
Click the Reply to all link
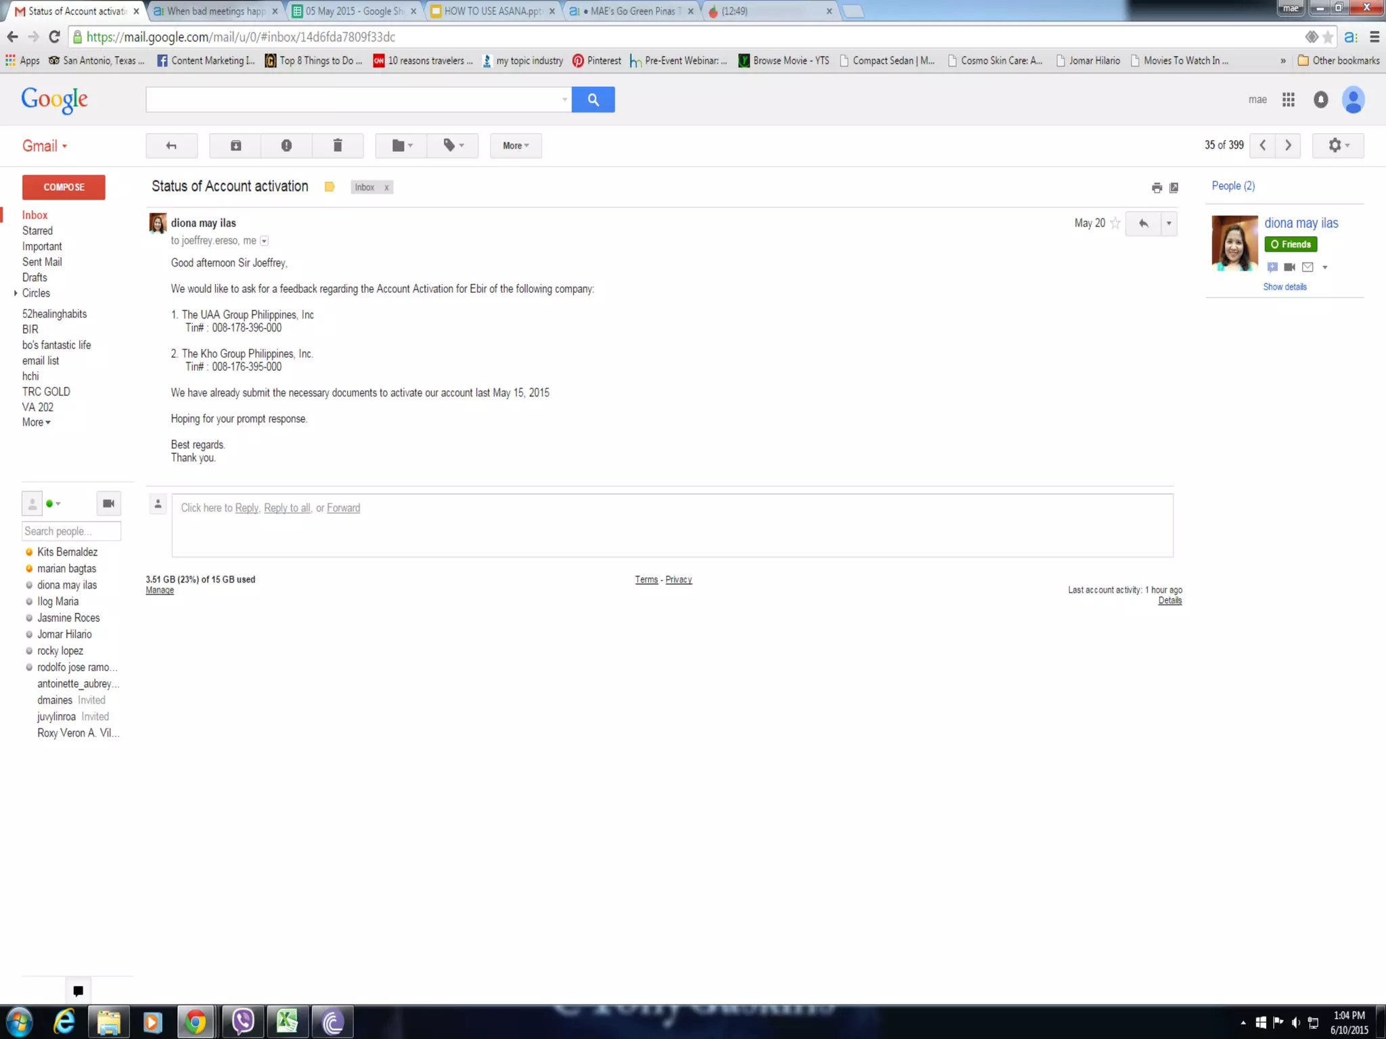click(x=287, y=508)
